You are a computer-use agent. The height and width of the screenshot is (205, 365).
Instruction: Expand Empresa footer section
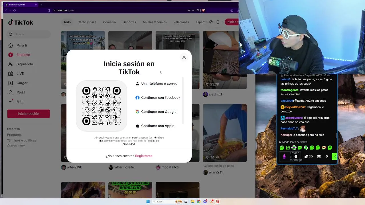[x=13, y=129]
